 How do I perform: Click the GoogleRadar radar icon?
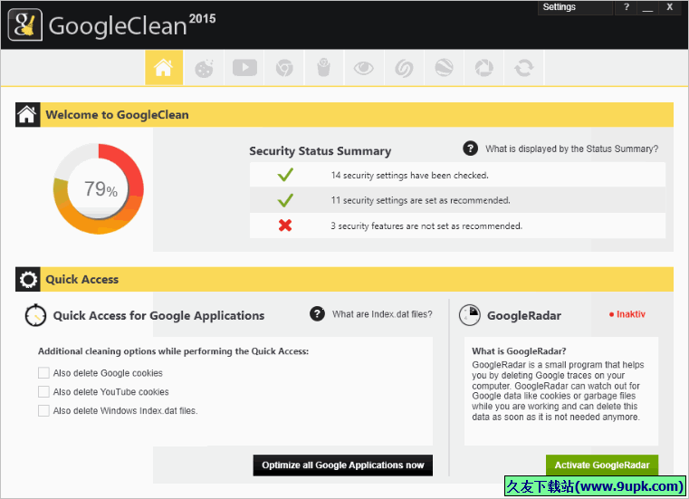coord(469,315)
